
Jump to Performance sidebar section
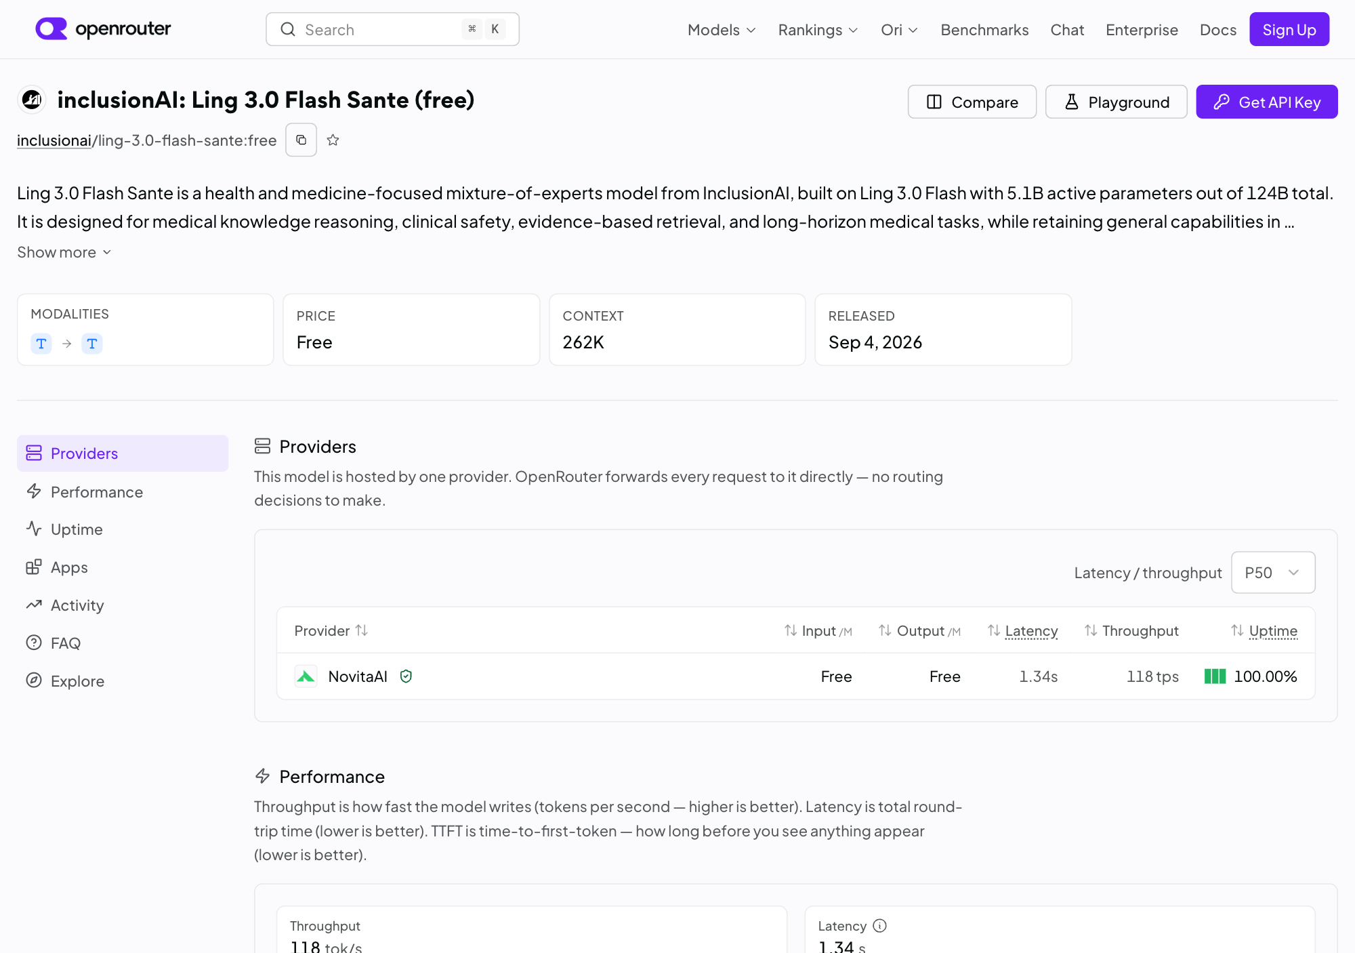coord(123,491)
